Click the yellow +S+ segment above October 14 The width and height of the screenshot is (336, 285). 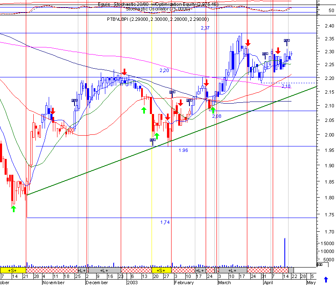[13, 270]
